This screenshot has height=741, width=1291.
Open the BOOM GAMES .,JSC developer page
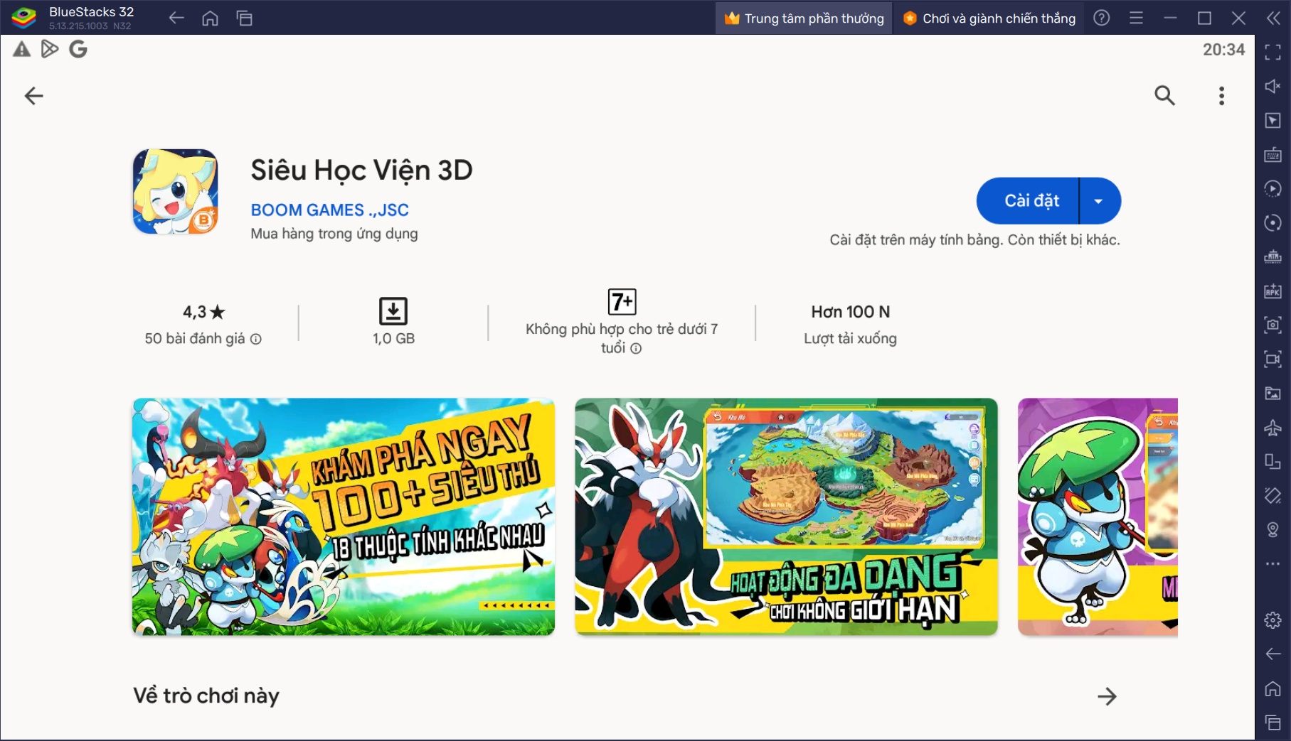pyautogui.click(x=329, y=210)
